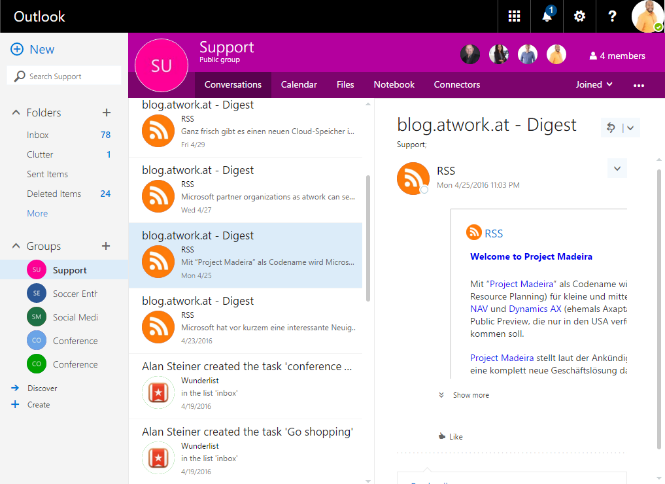This screenshot has width=665, height=484.
Task: Click the reply all arrow icon
Action: [x=611, y=128]
